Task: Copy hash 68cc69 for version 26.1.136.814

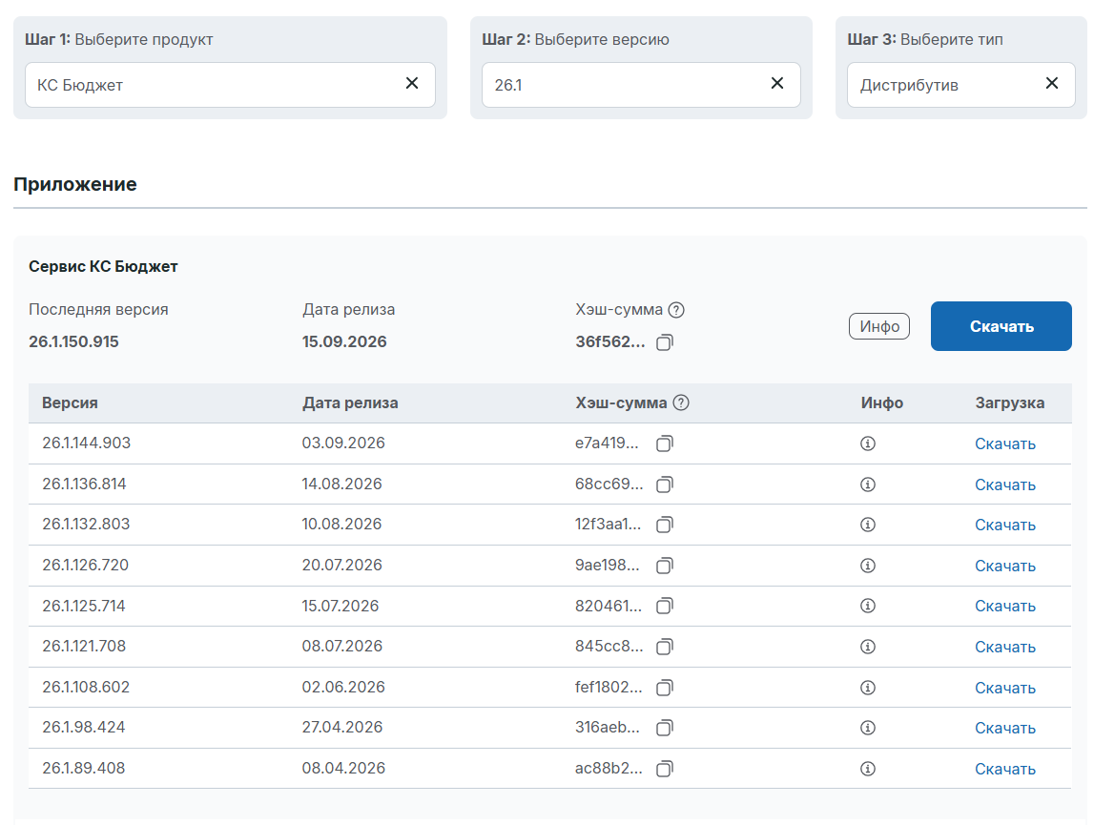Action: [x=665, y=485]
